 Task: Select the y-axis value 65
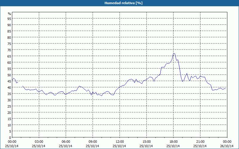point(9,56)
